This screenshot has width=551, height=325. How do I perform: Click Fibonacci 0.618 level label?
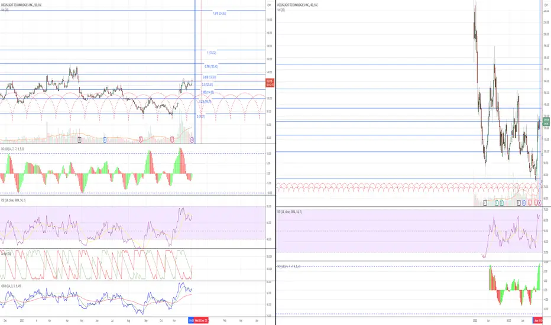pos(209,77)
